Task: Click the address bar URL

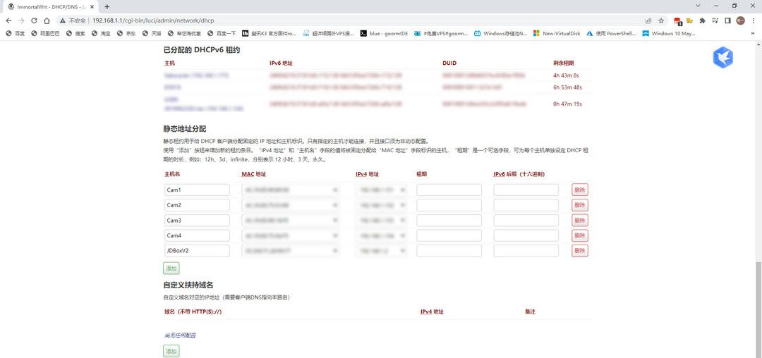Action: click(153, 21)
